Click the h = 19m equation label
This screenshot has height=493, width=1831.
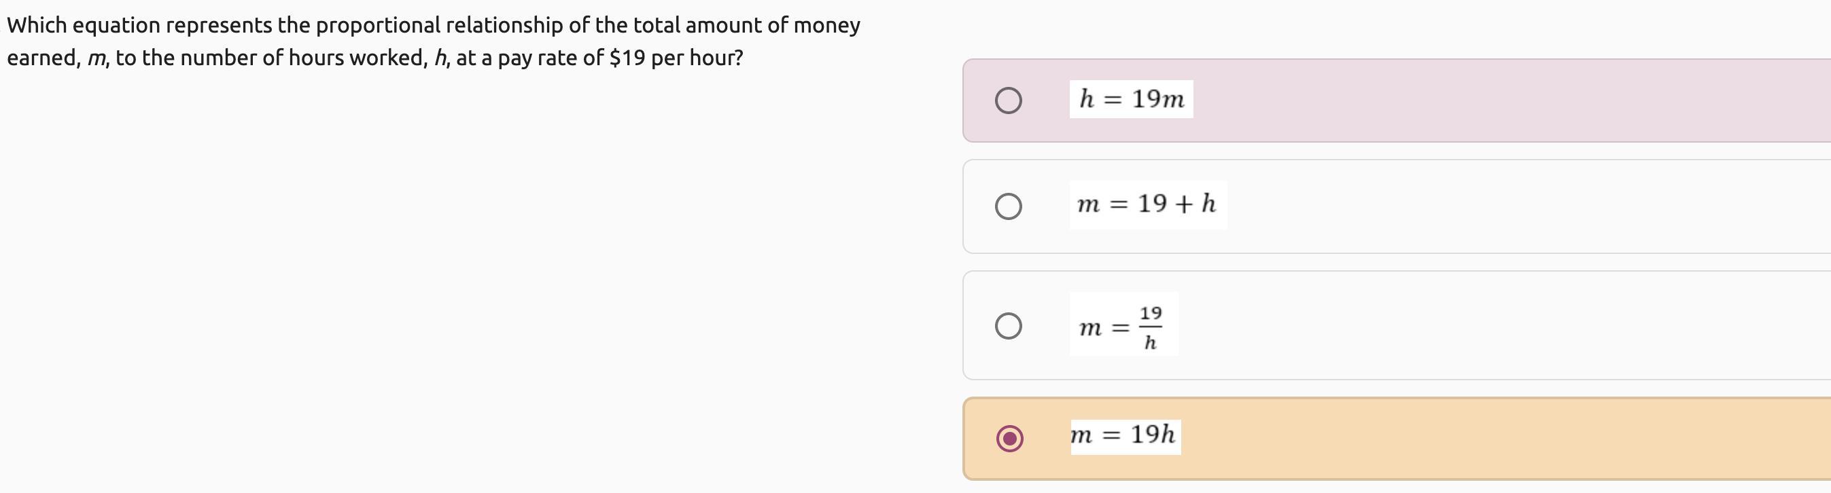point(1131,98)
